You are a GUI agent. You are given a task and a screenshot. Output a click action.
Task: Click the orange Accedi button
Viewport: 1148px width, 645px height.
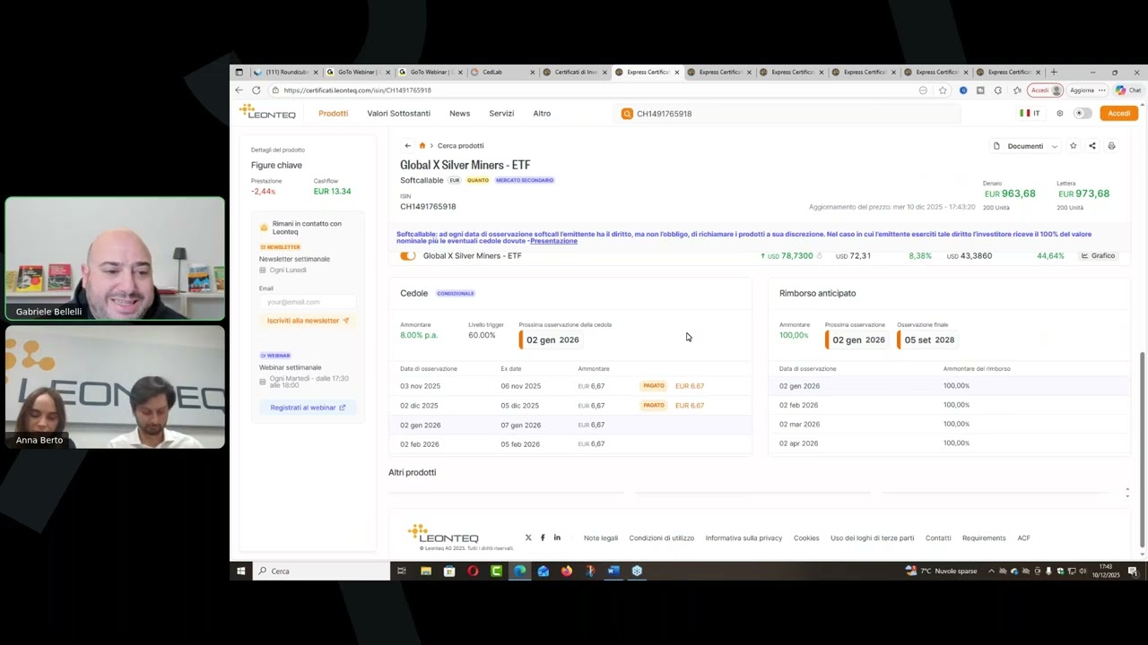(1119, 114)
